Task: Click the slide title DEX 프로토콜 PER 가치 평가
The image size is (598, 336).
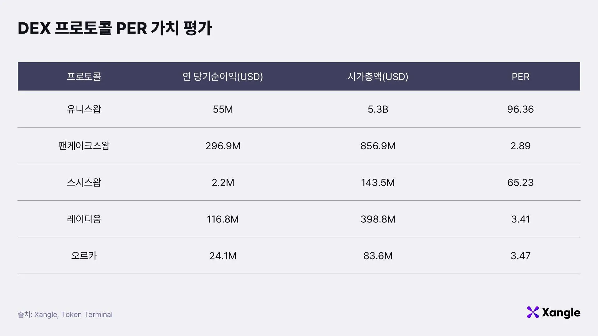Action: [x=115, y=28]
